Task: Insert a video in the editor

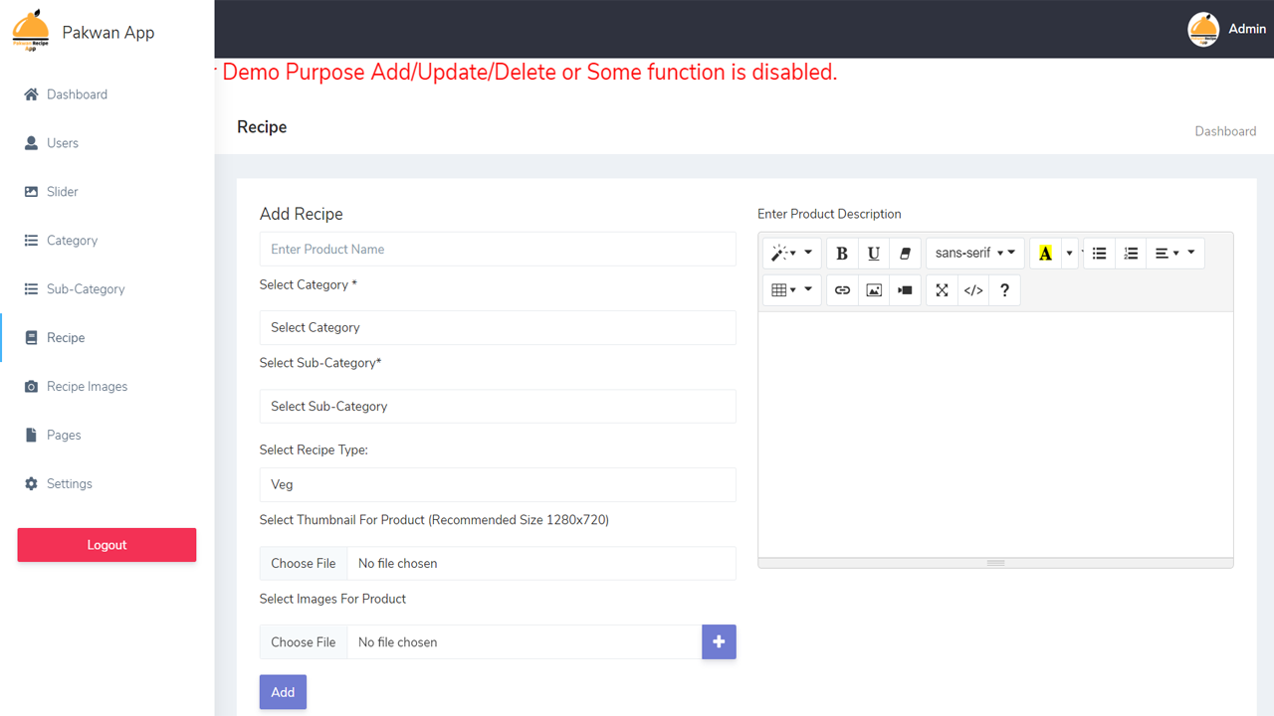Action: tap(905, 290)
